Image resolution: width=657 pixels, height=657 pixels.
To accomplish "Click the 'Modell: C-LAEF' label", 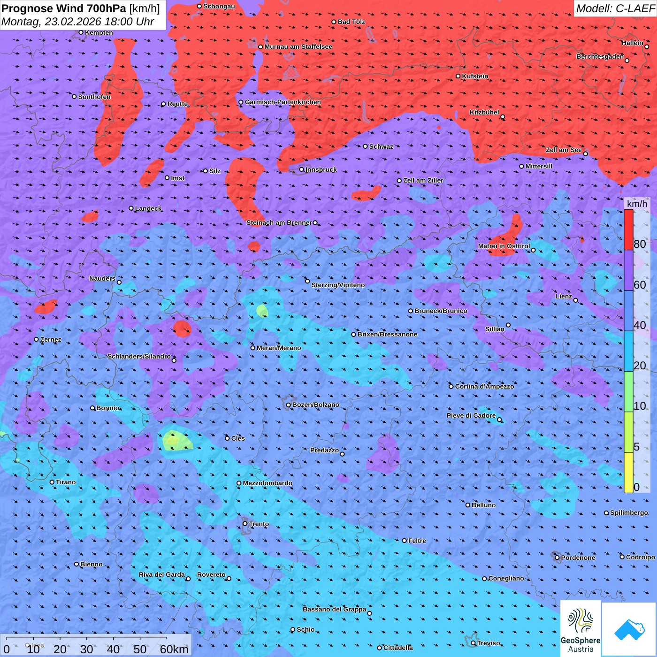I will [615, 8].
